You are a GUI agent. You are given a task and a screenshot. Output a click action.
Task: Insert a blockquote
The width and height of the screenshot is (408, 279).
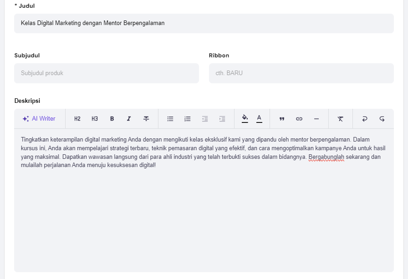282,118
